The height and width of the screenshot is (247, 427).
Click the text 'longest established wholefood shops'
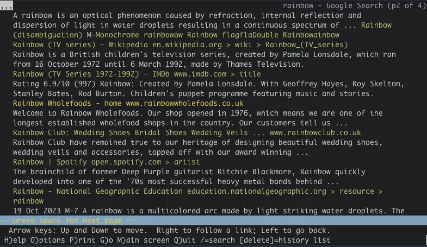tap(89, 123)
